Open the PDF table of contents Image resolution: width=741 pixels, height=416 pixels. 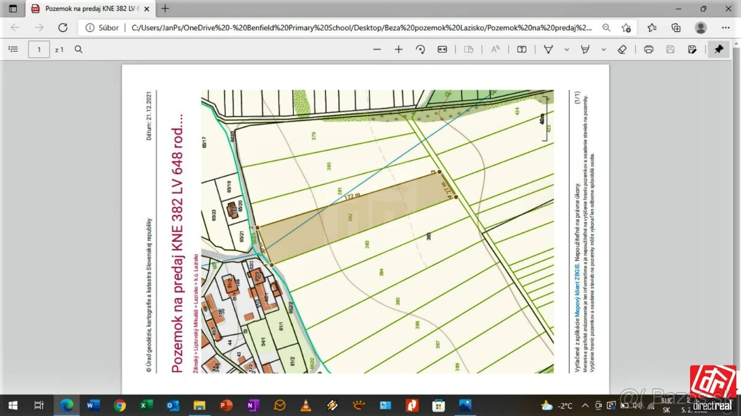13,49
